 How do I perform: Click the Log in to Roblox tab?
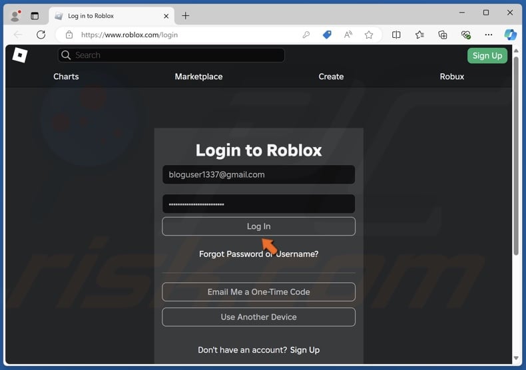tap(111, 16)
